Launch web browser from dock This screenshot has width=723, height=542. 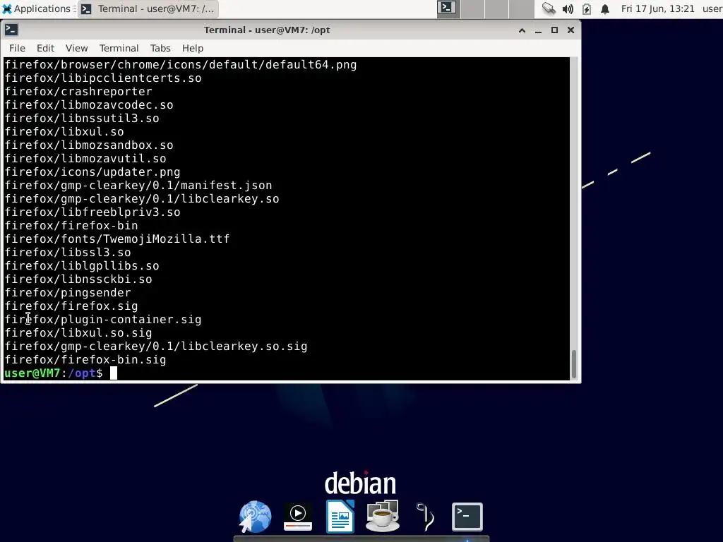coord(255,517)
